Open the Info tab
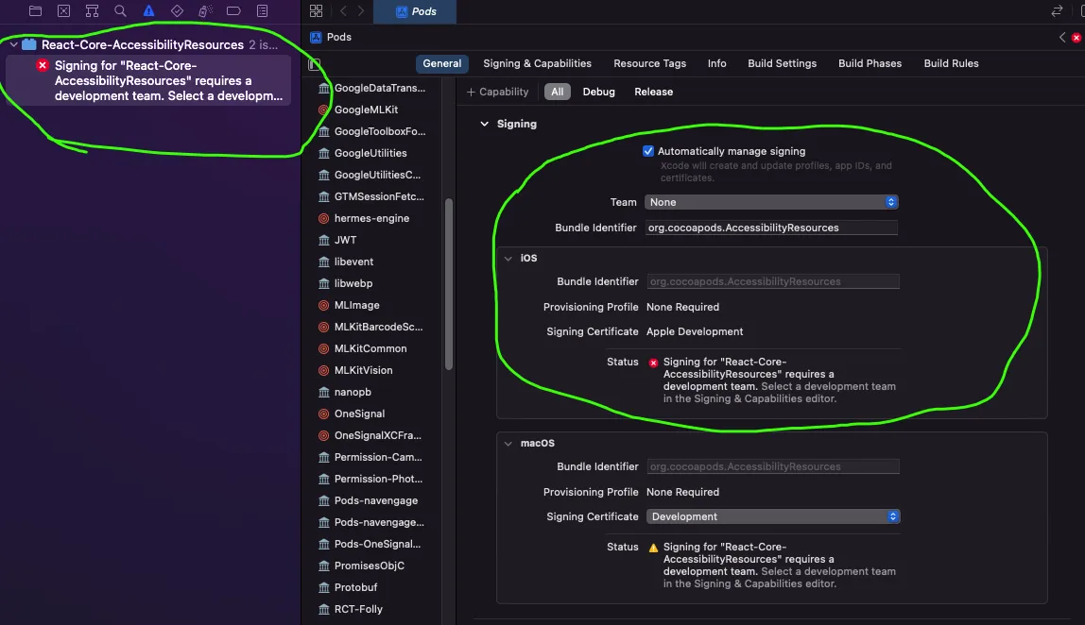 [716, 63]
